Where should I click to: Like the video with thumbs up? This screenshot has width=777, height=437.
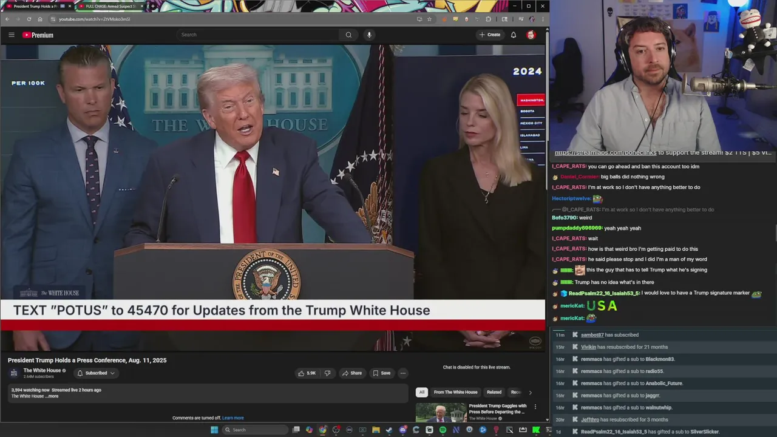(x=307, y=373)
